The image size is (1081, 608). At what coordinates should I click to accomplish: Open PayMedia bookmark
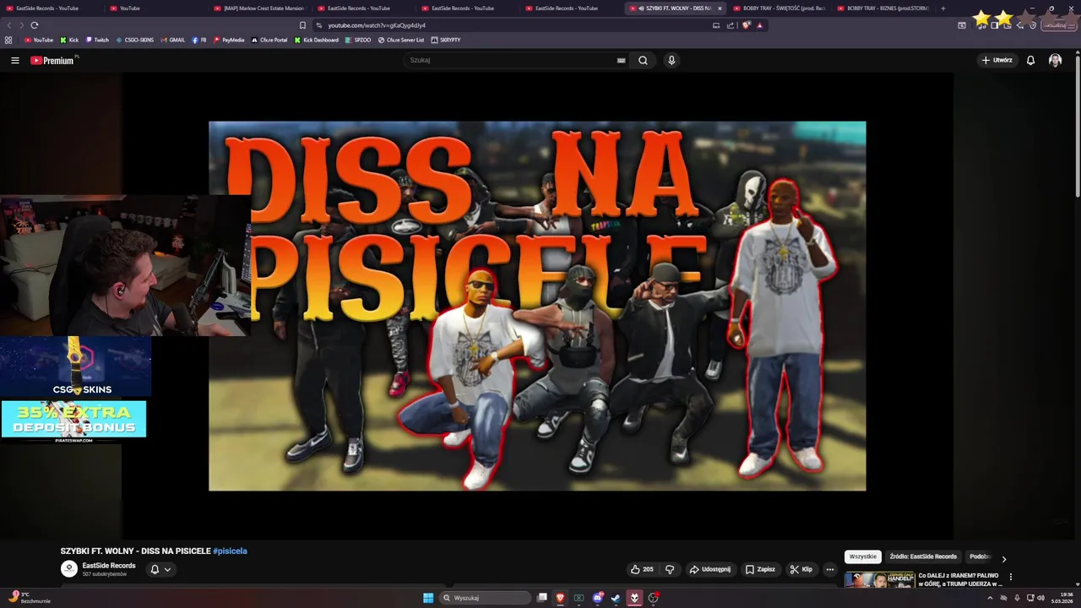229,40
